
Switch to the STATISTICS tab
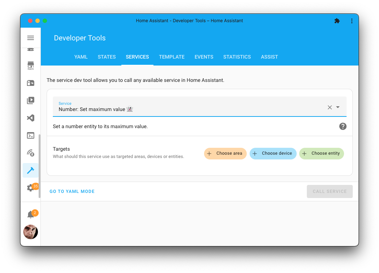pos(237,57)
